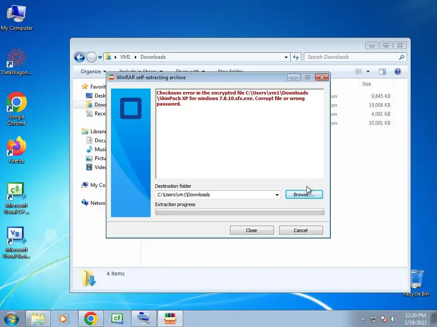Click the taskbar clock showing 12:30 PM

click(415, 319)
